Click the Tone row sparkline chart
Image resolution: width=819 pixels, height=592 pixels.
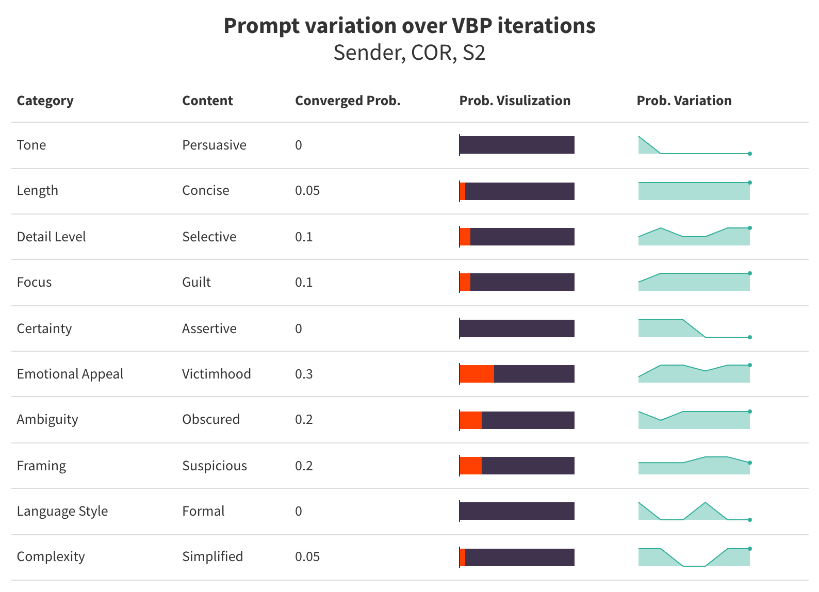coord(694,145)
